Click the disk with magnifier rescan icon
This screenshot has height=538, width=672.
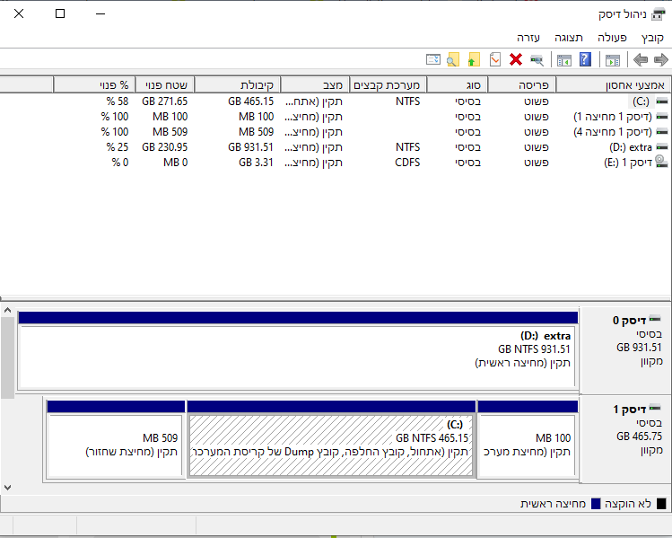click(537, 59)
